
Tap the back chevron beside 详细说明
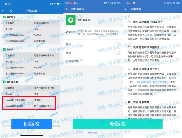coord(3,11)
